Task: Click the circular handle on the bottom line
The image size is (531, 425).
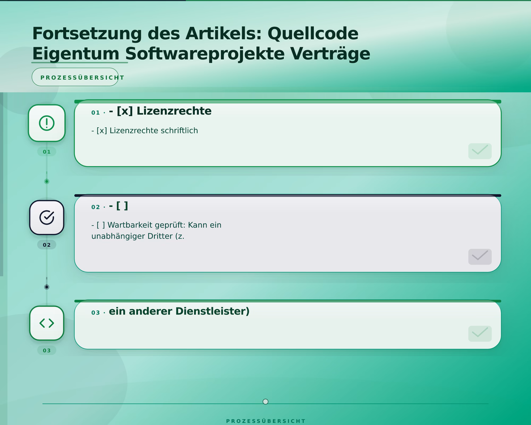Action: click(265, 402)
